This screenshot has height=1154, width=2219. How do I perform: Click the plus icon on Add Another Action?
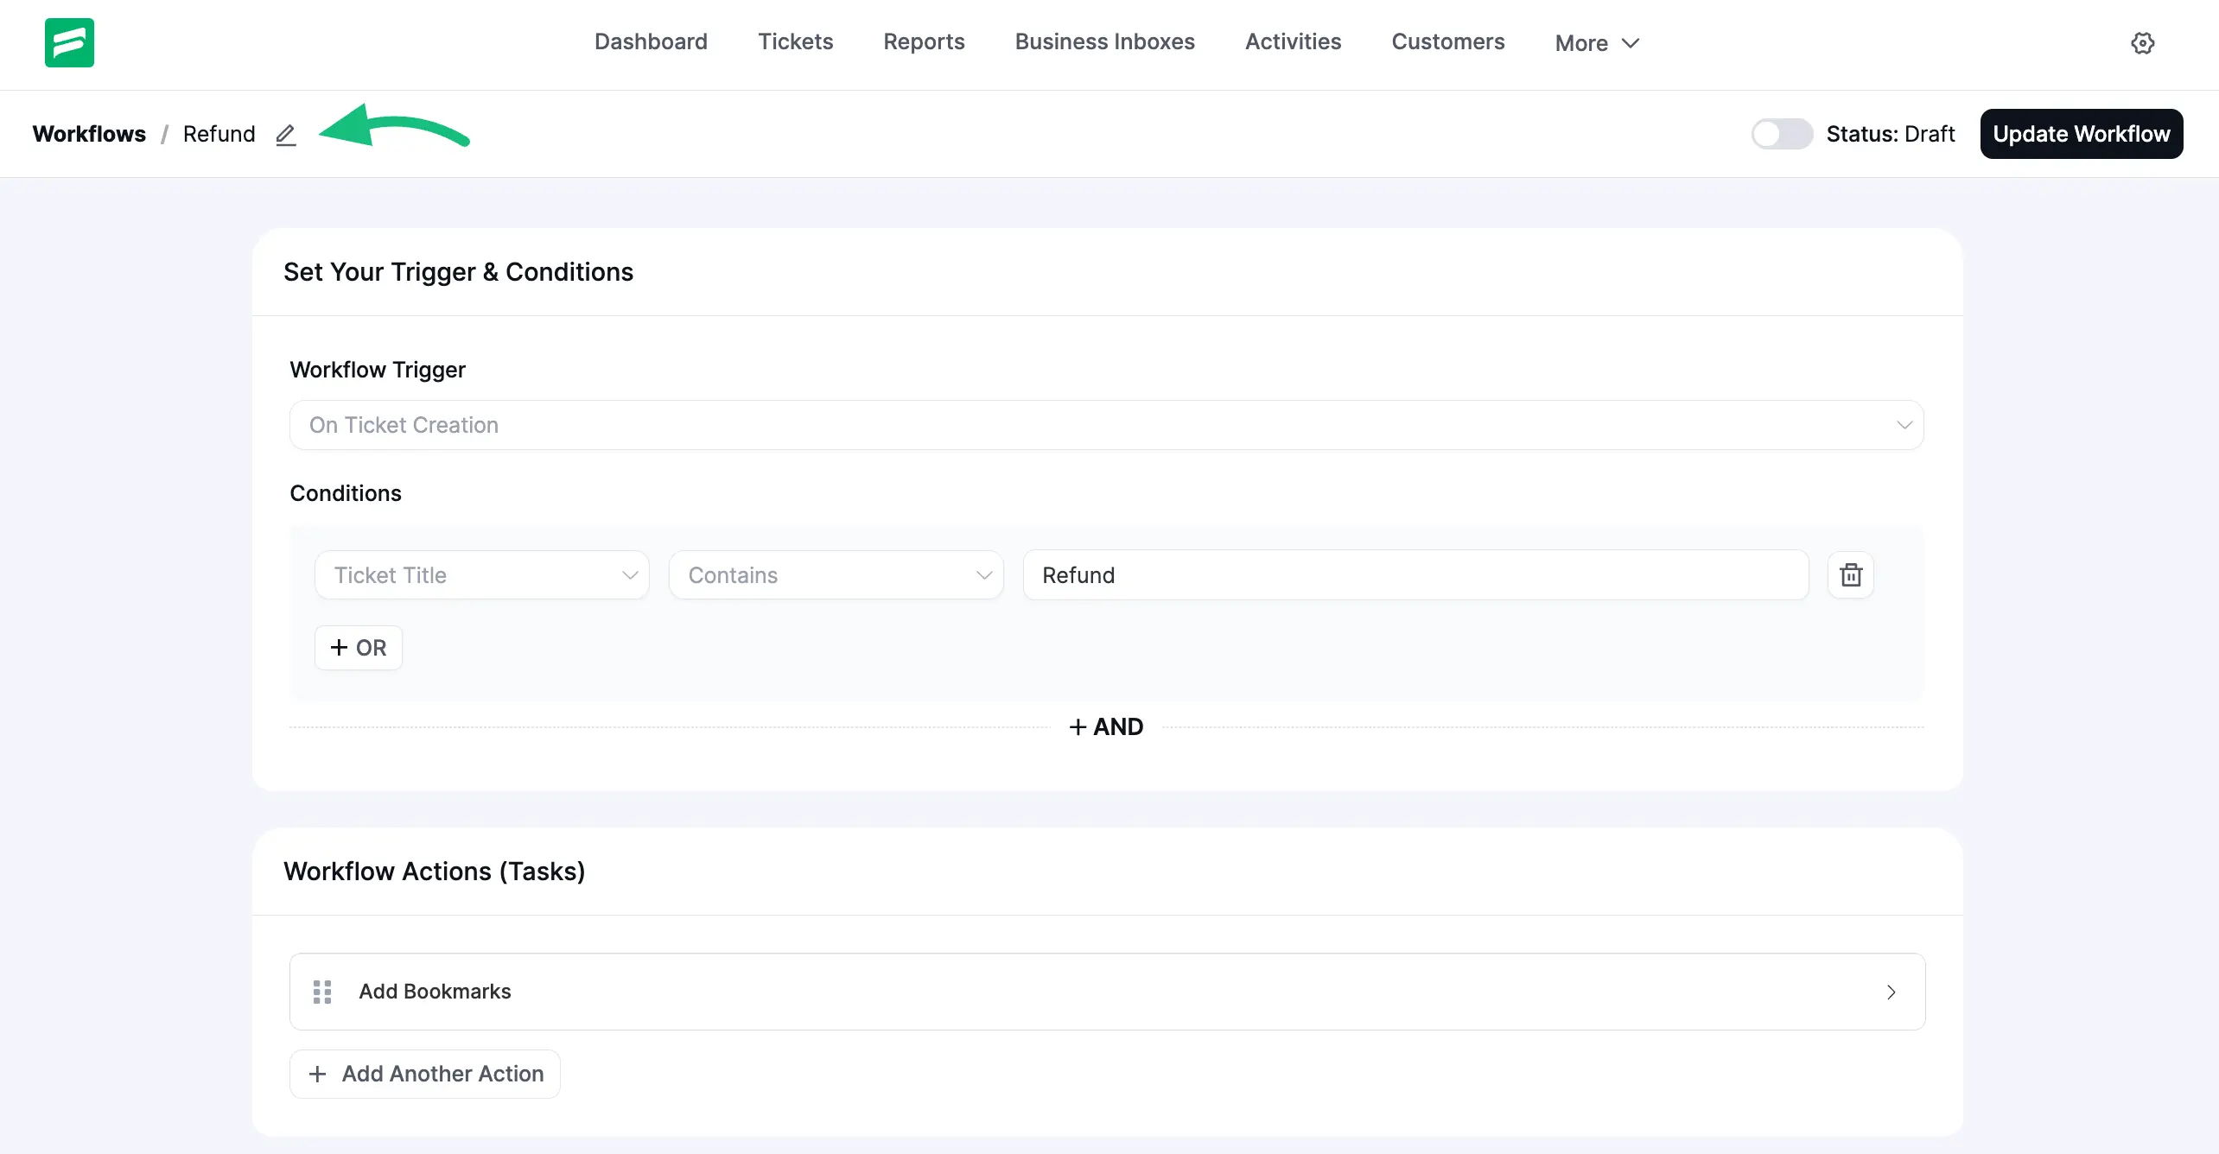coord(318,1074)
